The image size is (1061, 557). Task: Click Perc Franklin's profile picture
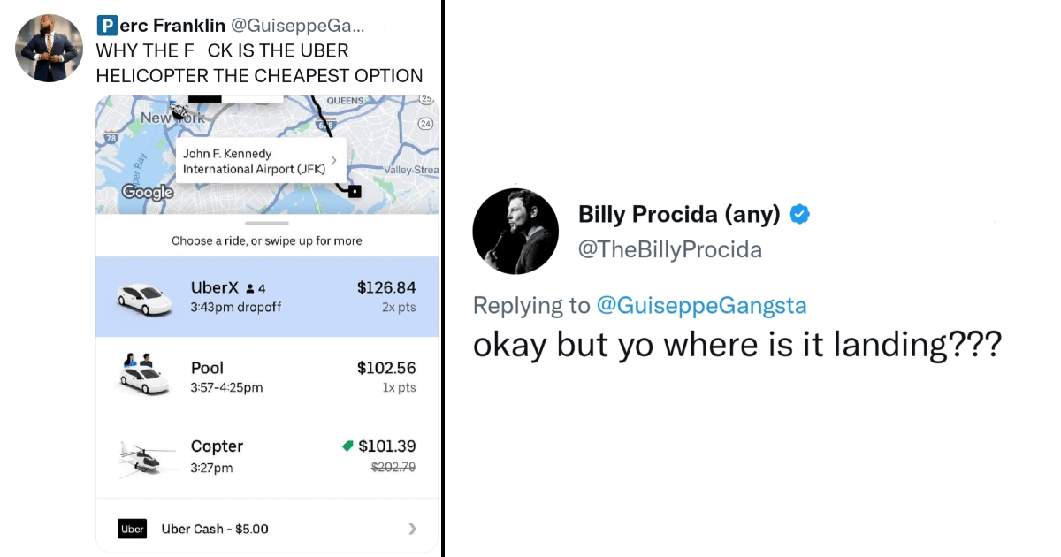(50, 48)
